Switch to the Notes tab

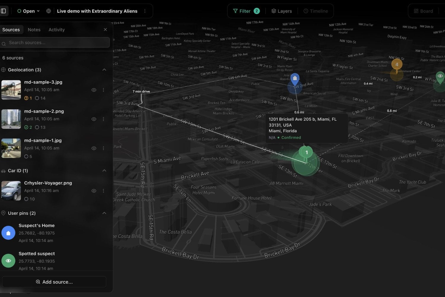point(34,30)
